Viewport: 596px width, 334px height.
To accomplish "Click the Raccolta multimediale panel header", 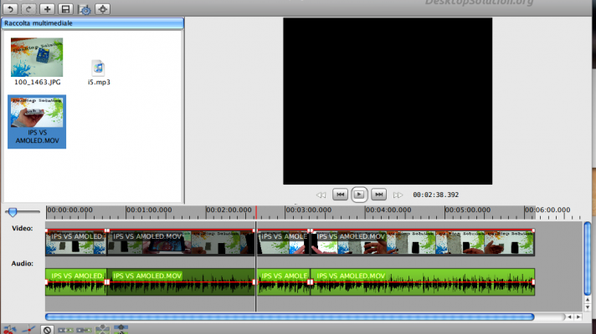I will click(x=93, y=23).
